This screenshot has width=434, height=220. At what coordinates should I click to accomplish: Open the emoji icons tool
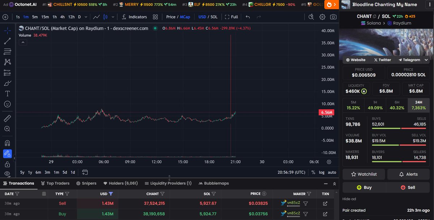(7, 104)
